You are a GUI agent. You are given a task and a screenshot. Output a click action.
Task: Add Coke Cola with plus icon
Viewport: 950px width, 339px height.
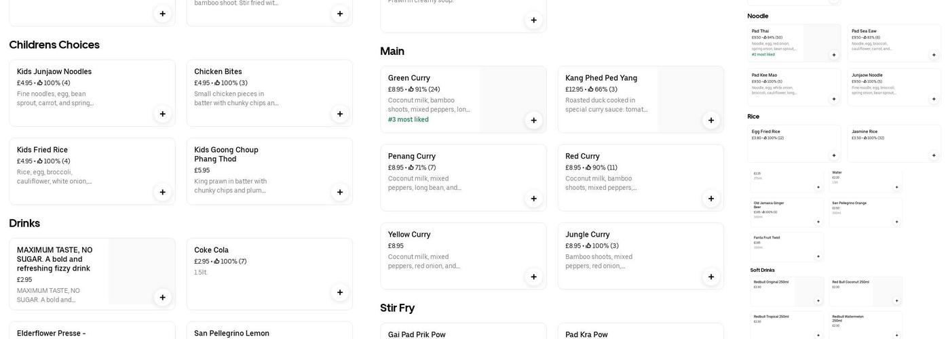340,292
